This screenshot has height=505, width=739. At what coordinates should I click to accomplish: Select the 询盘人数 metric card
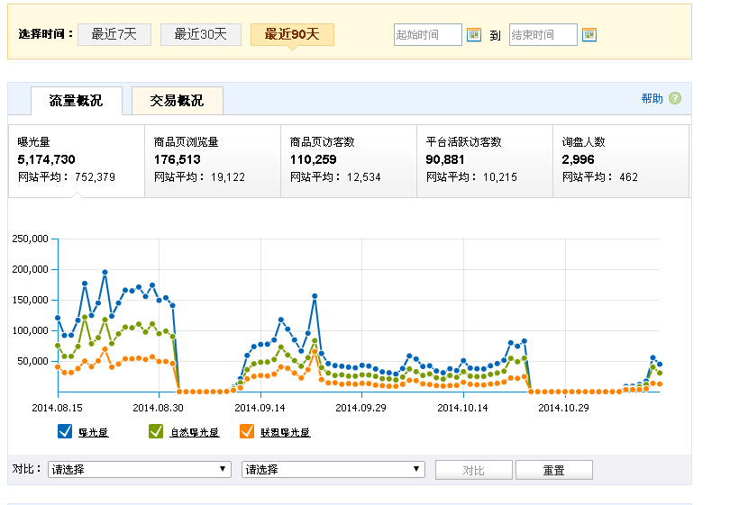pyautogui.click(x=621, y=160)
